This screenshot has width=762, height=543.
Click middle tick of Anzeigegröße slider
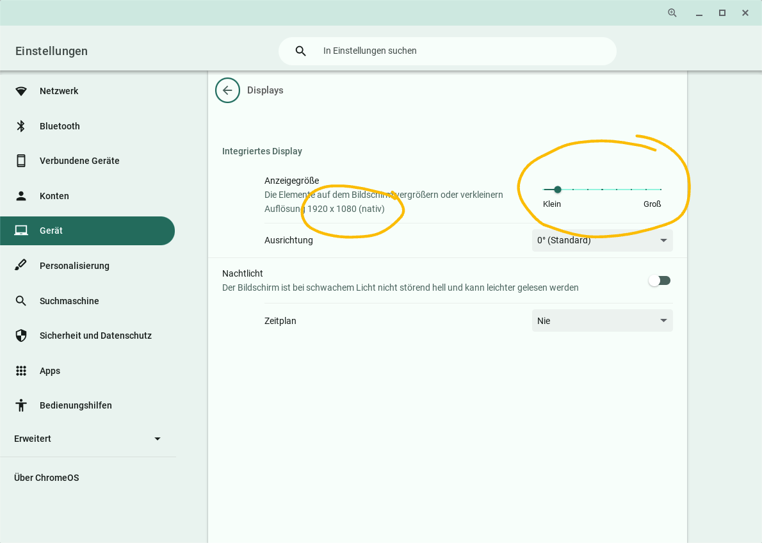tap(602, 190)
